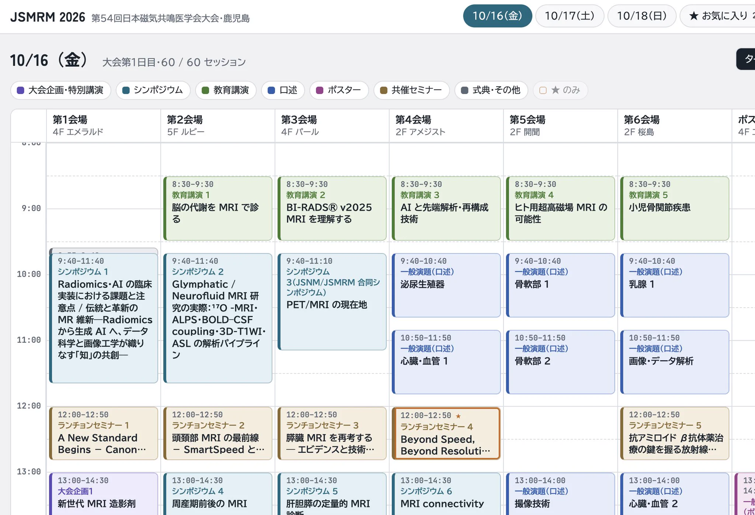Open the 骨軟部 2 oral session
This screenshot has height=515, width=755.
coord(561,362)
